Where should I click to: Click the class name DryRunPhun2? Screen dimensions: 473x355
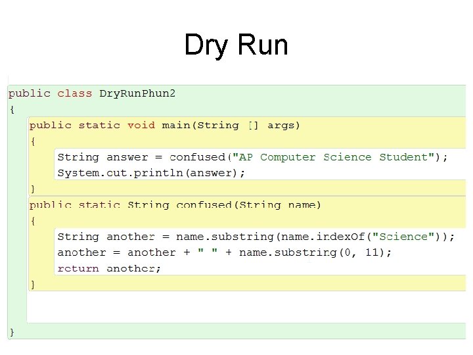point(137,93)
